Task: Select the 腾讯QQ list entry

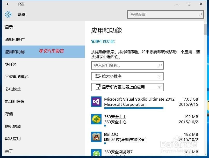Action: tap(145, 137)
